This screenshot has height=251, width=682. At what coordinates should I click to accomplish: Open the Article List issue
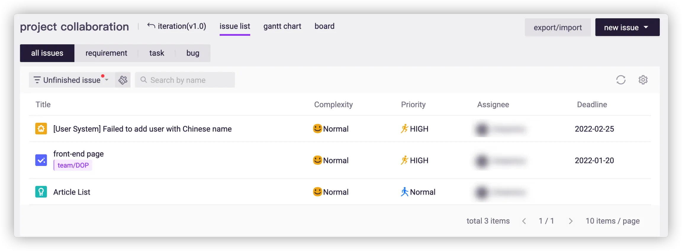click(72, 192)
